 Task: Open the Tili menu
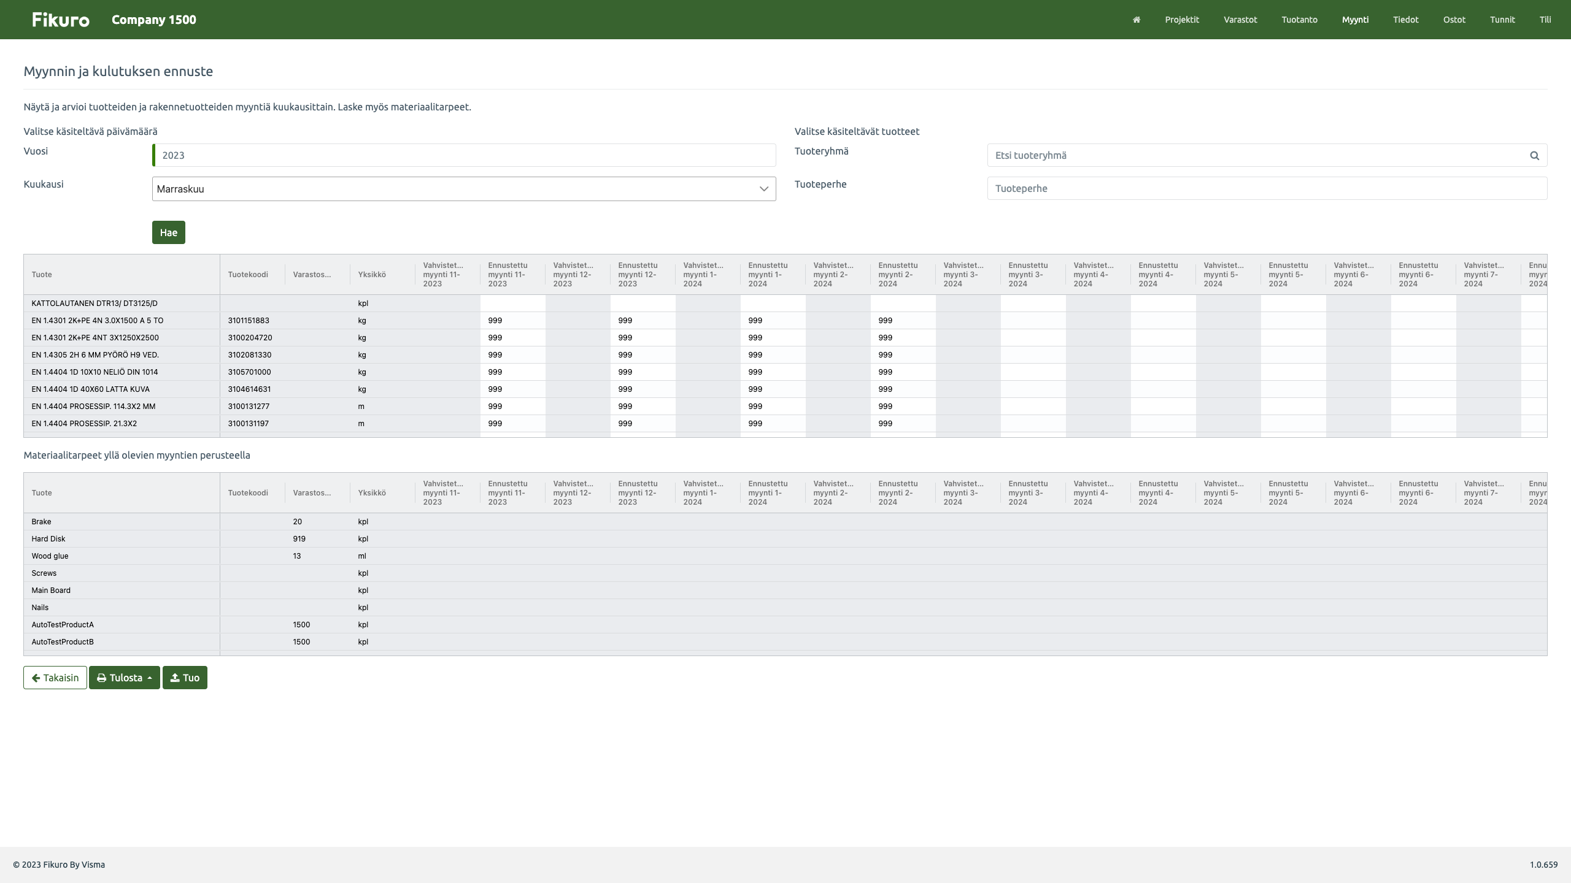[1545, 20]
